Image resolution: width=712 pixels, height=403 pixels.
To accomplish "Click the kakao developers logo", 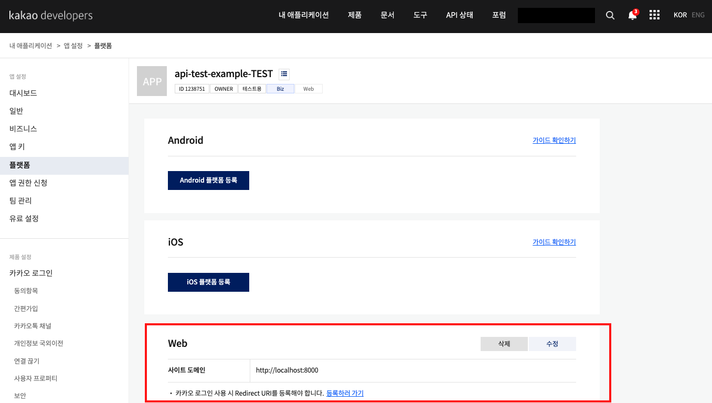I will 50,15.
